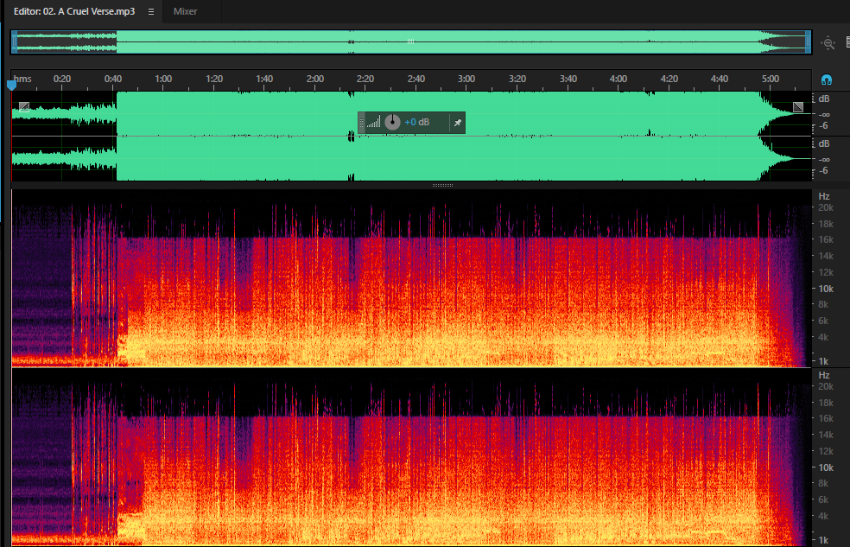Open the Editor panel menu icon

point(151,11)
